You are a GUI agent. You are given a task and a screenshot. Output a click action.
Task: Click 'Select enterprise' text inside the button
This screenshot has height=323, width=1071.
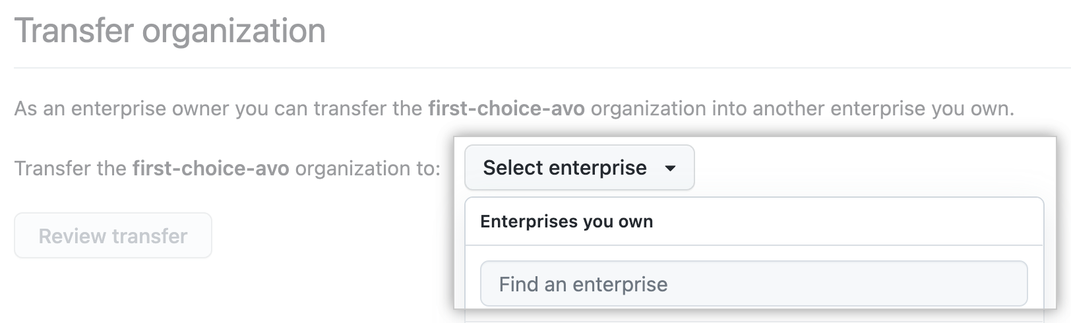point(565,167)
